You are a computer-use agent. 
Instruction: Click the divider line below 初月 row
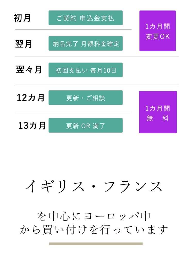(73, 30)
